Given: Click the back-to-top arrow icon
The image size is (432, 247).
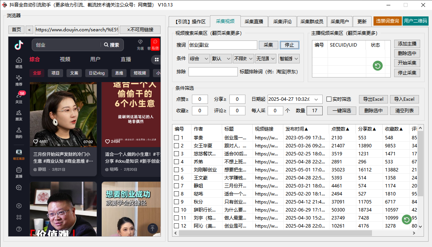Looking at the screenshot, I should tap(153, 228).
